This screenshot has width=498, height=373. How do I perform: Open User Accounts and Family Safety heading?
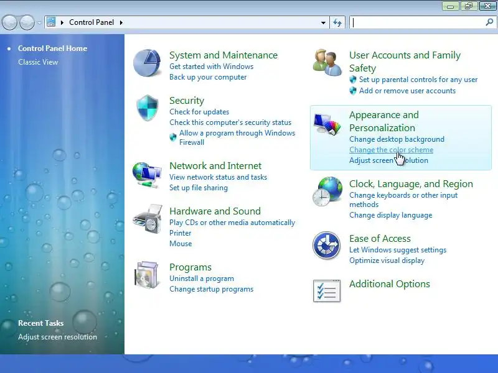405,62
